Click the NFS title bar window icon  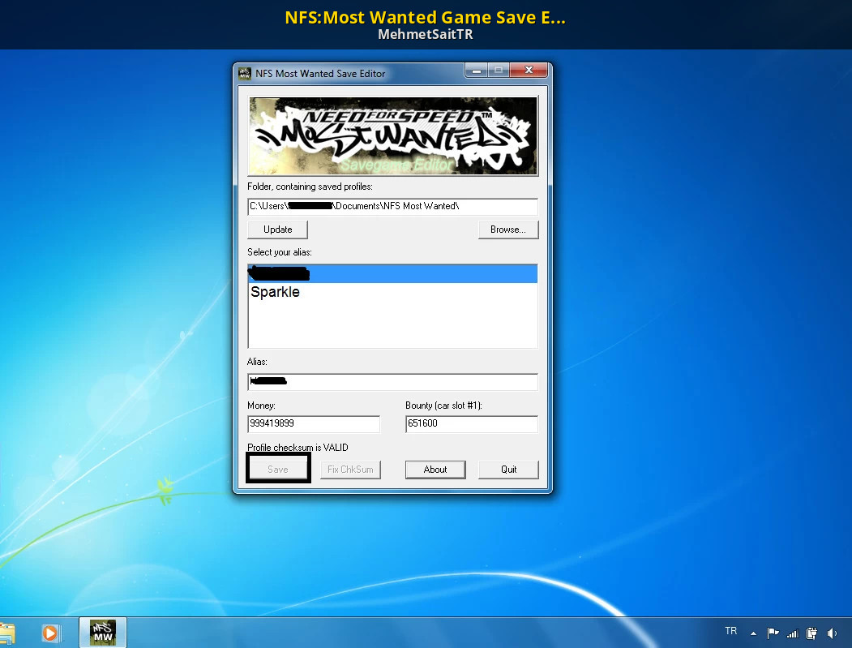(x=244, y=74)
